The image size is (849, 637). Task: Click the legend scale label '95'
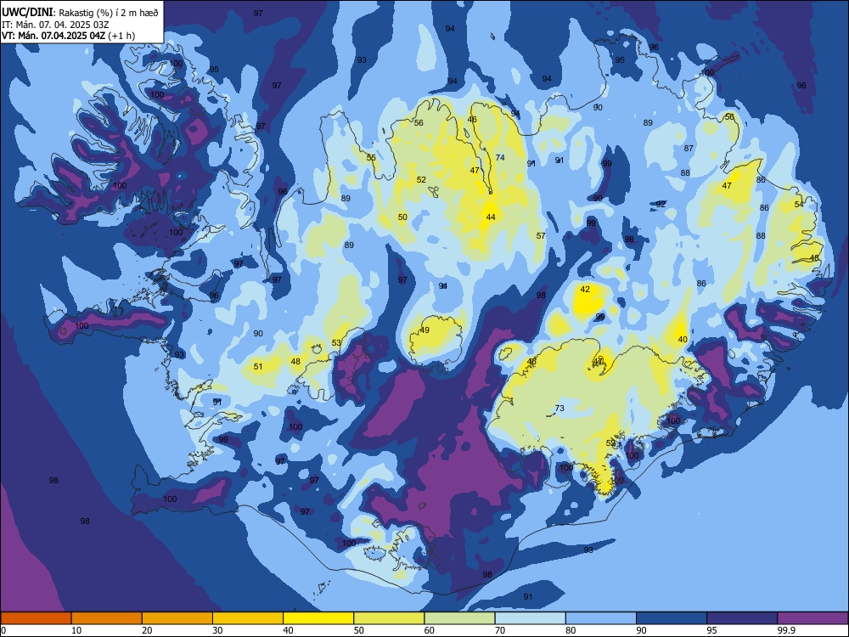pyautogui.click(x=712, y=630)
